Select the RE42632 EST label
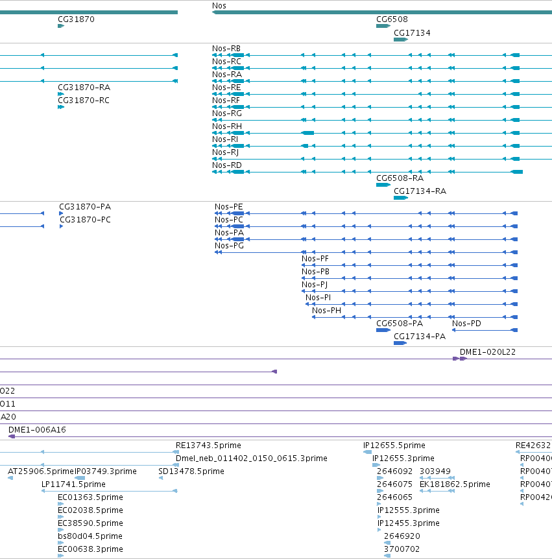Image resolution: width=552 pixels, height=559 pixels. 533,446
